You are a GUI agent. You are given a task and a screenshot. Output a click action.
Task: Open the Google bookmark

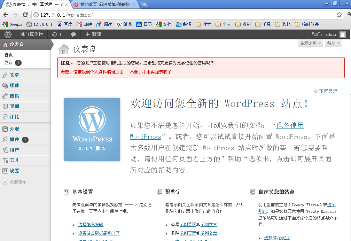pos(12,24)
